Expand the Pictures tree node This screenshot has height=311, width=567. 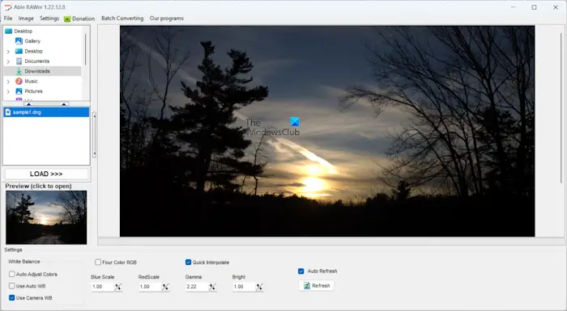coord(8,91)
